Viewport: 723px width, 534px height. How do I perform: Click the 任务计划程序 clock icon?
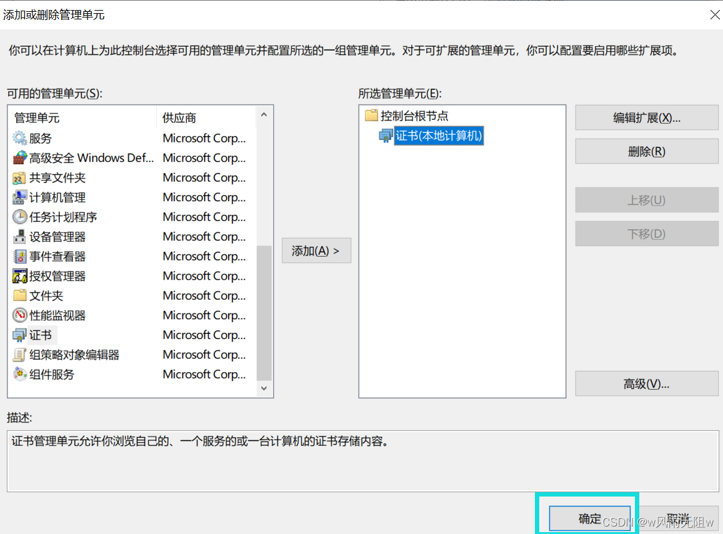(x=18, y=217)
